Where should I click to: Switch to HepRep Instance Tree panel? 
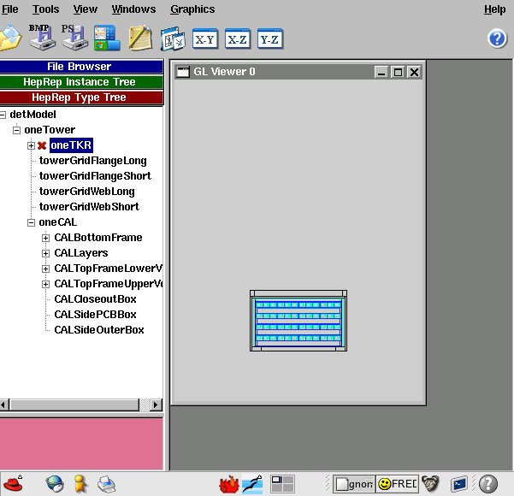coord(82,82)
